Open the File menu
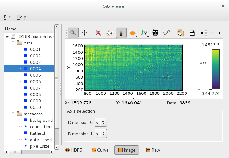The image size is (229, 158). (7, 17)
